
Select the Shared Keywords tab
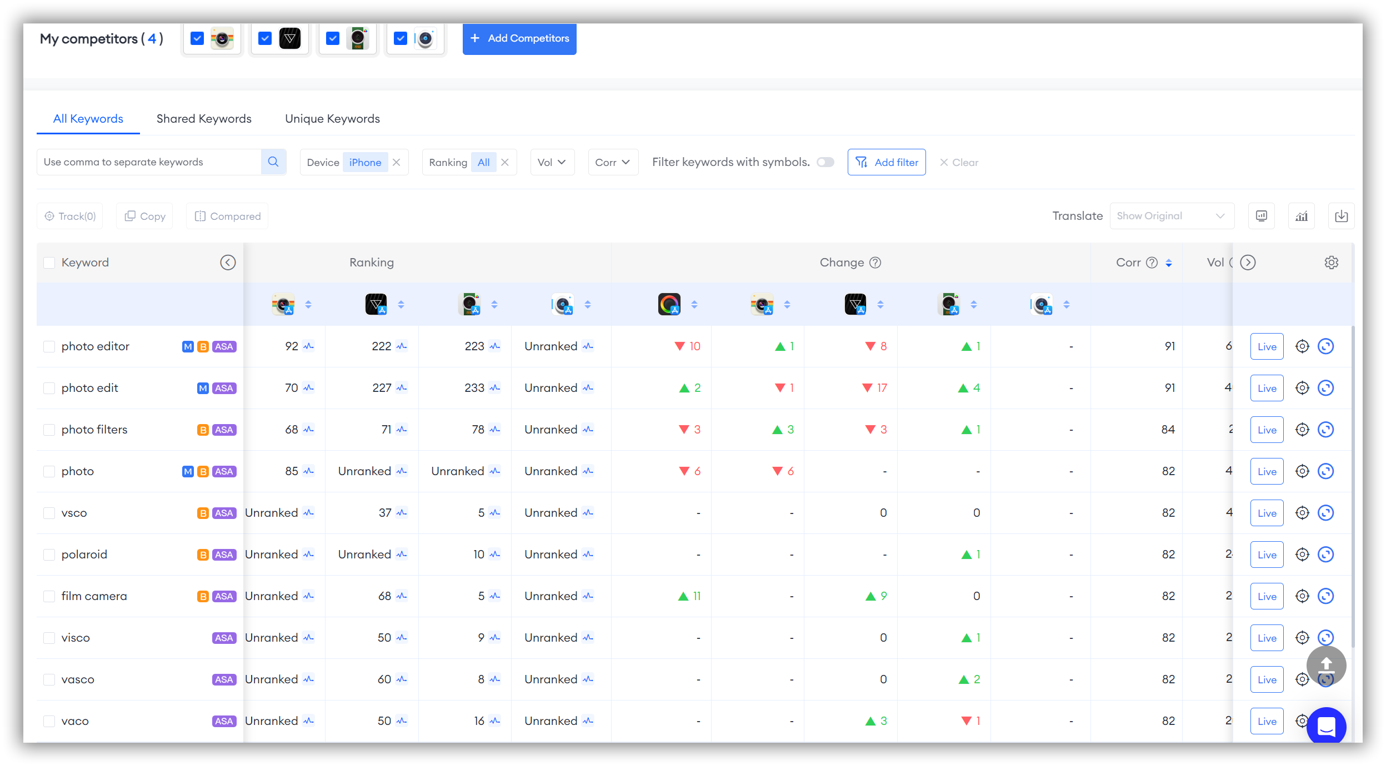[203, 118]
